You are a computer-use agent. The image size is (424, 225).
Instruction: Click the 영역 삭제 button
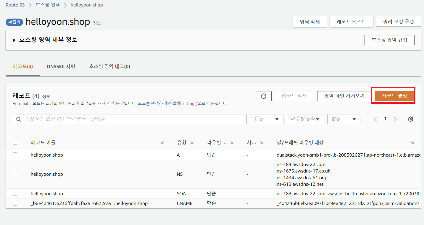(310, 22)
